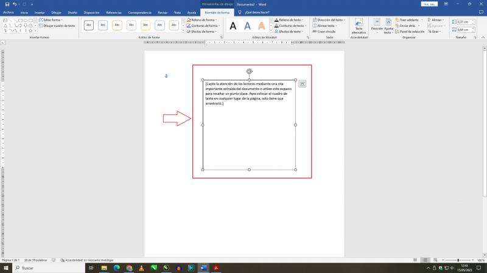Switch to Correspondencia tab
The image size is (487, 273).
(139, 13)
